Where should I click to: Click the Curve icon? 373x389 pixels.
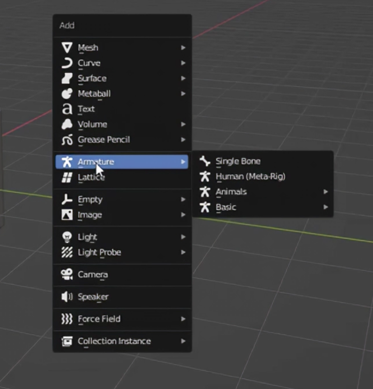tap(67, 63)
